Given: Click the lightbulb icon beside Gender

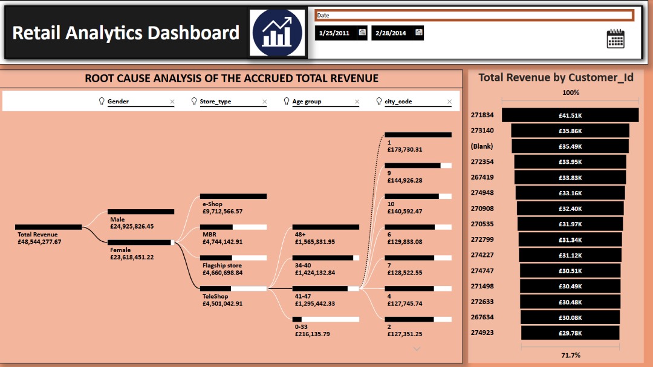Looking at the screenshot, I should (101, 101).
